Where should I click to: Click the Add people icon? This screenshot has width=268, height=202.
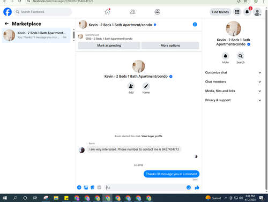pyautogui.click(x=131, y=86)
